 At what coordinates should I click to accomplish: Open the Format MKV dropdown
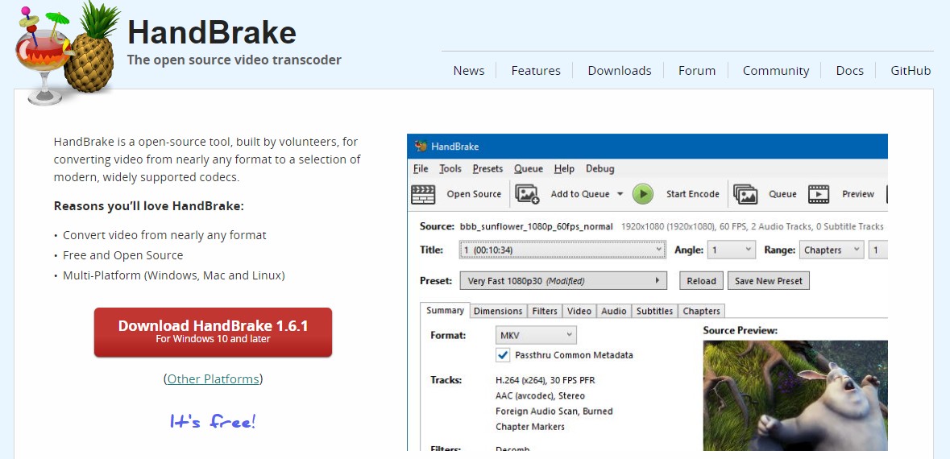[536, 335]
